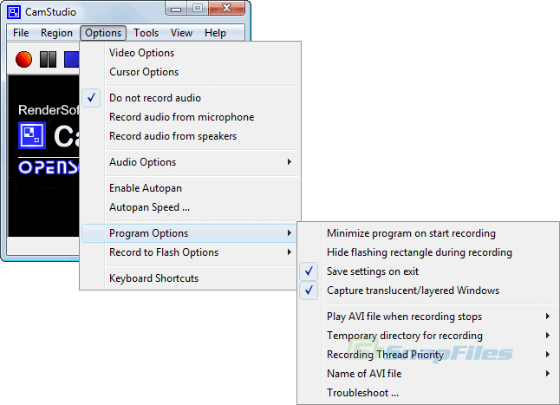560x405 pixels.
Task: Expand Record to Flash Options submenu
Action: (190, 252)
